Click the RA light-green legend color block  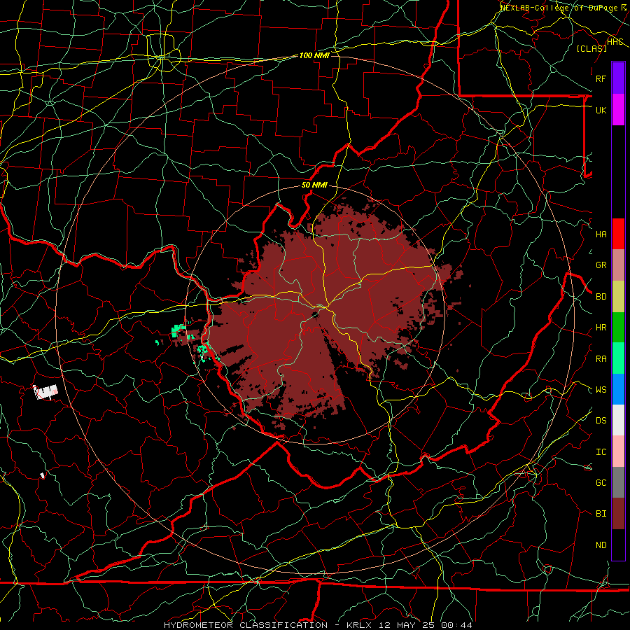click(x=618, y=358)
